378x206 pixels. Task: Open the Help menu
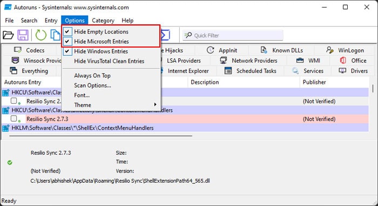click(127, 21)
